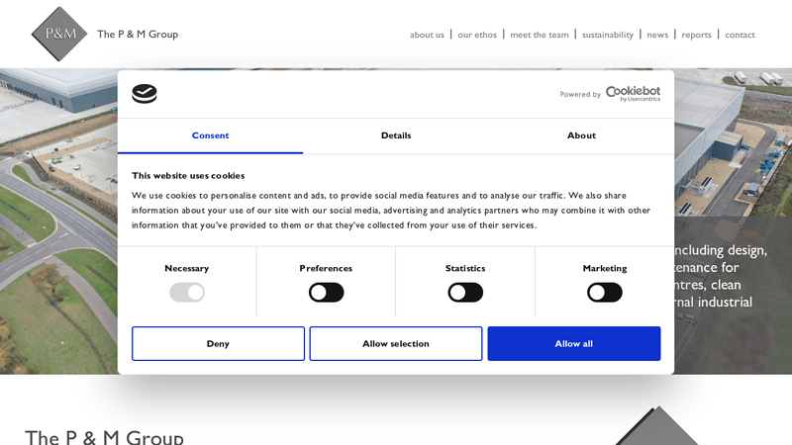Enable the Marketing cookies switch
The width and height of the screenshot is (792, 445).
(605, 293)
